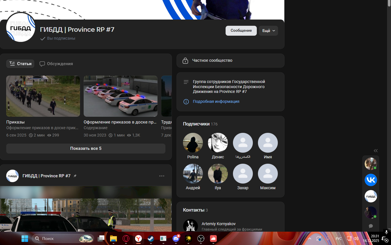Click the taskbar Поиск search field

point(63,239)
